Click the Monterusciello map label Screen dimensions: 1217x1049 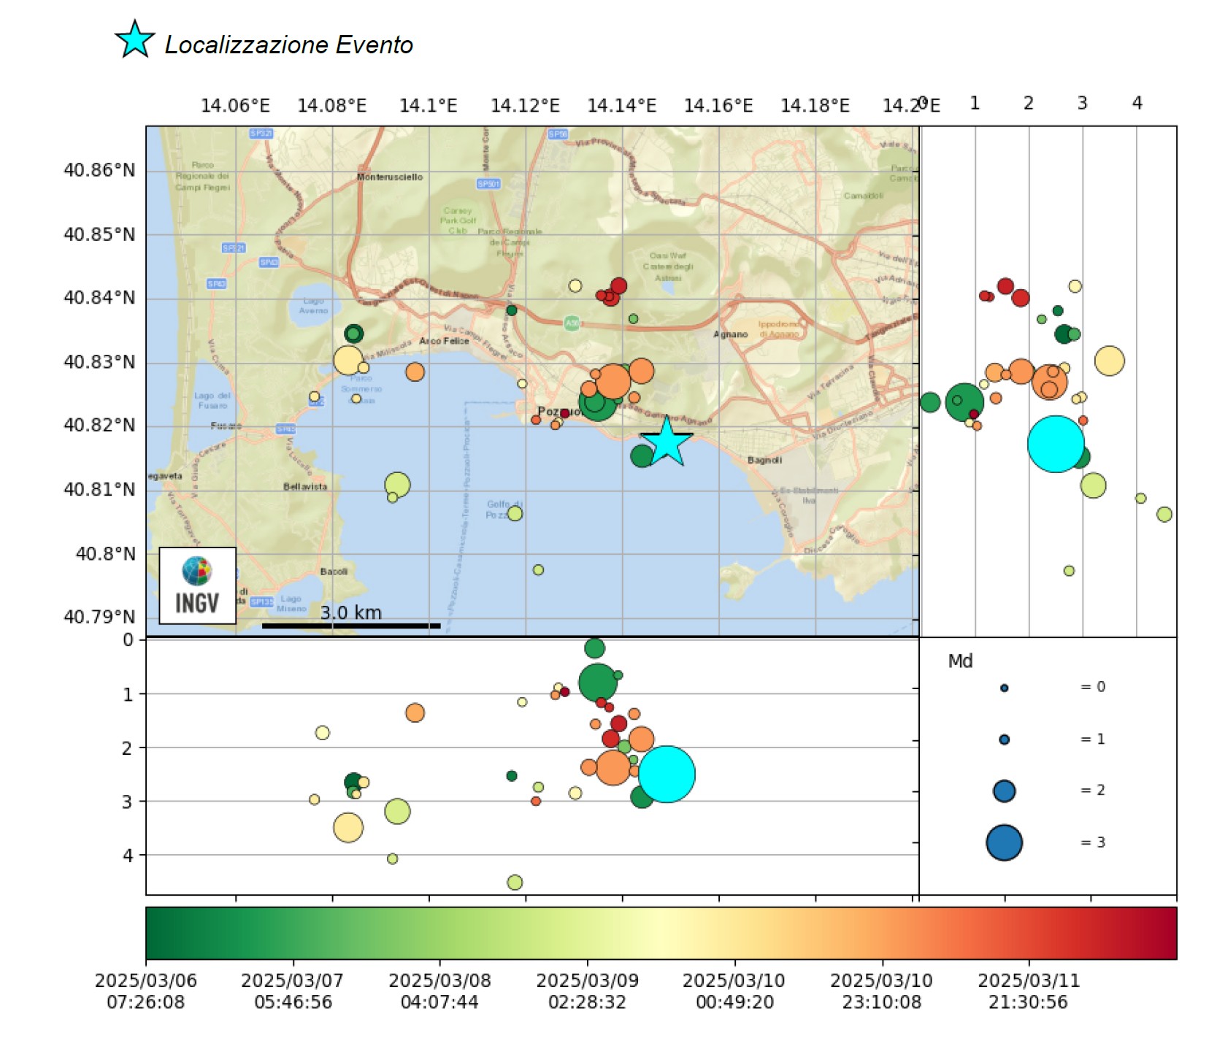tap(389, 177)
